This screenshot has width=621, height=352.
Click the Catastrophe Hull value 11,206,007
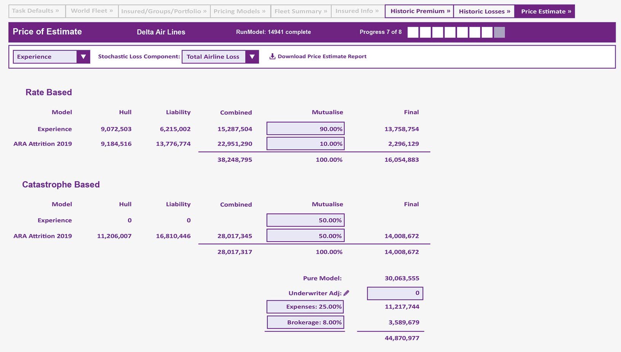(114, 236)
